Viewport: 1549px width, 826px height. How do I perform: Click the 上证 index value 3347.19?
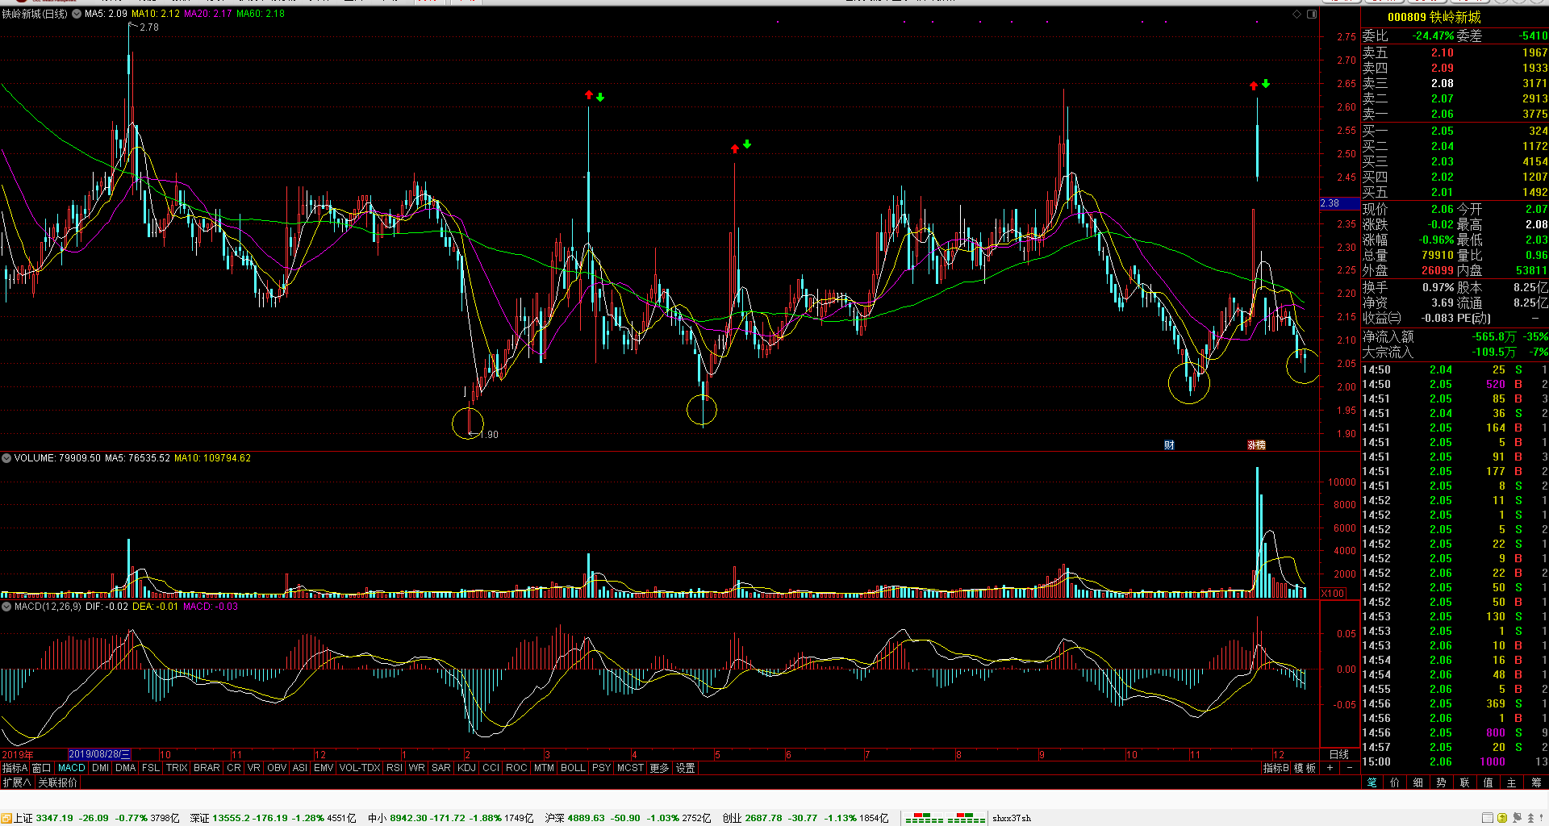click(54, 818)
